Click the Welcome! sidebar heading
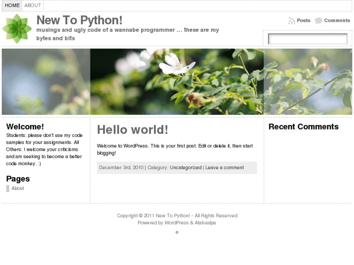The width and height of the screenshot is (354, 265). click(25, 127)
